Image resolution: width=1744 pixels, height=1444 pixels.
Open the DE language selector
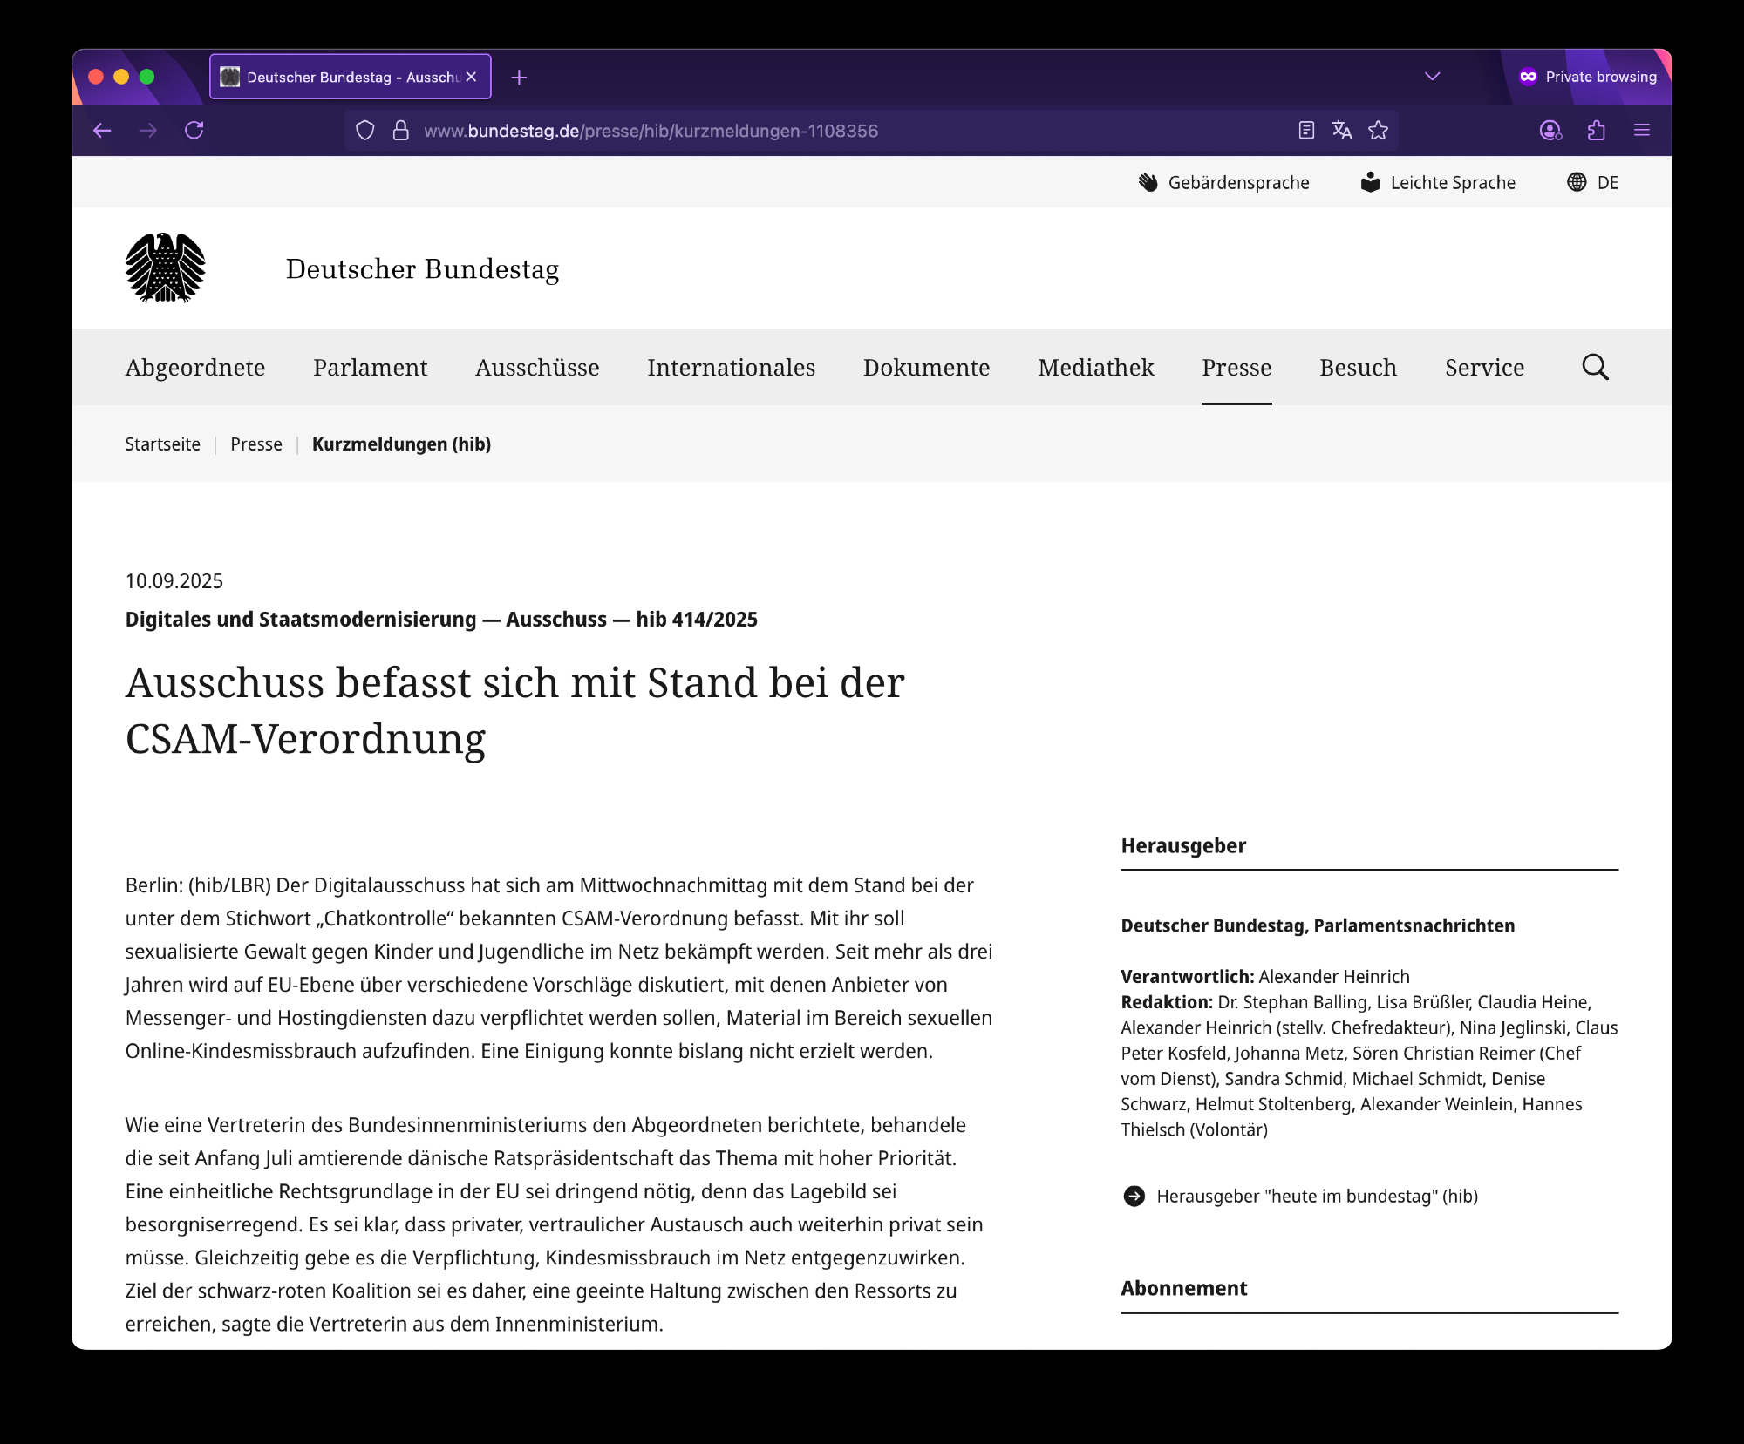tap(1593, 182)
